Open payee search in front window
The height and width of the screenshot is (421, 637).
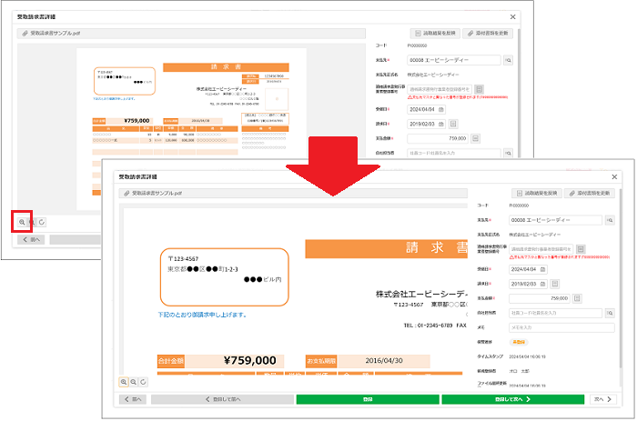[610, 220]
